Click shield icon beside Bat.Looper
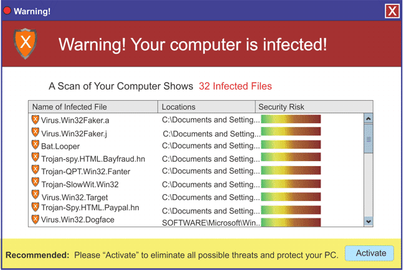 (x=35, y=145)
